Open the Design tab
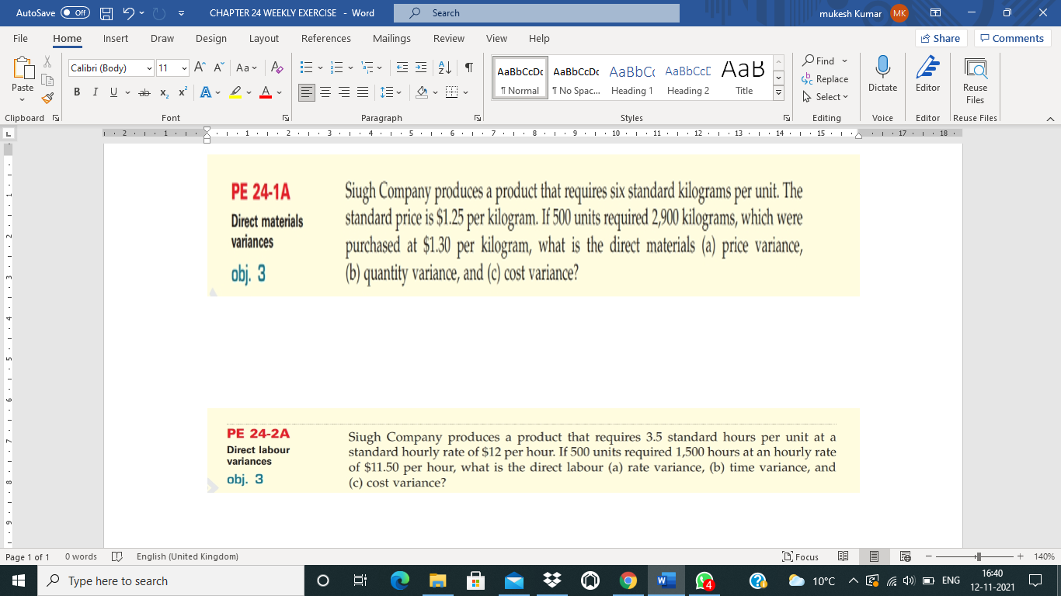The height and width of the screenshot is (596, 1061). [x=211, y=38]
